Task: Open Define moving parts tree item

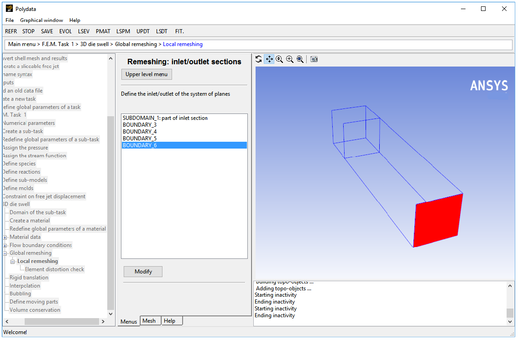Action: coord(34,302)
